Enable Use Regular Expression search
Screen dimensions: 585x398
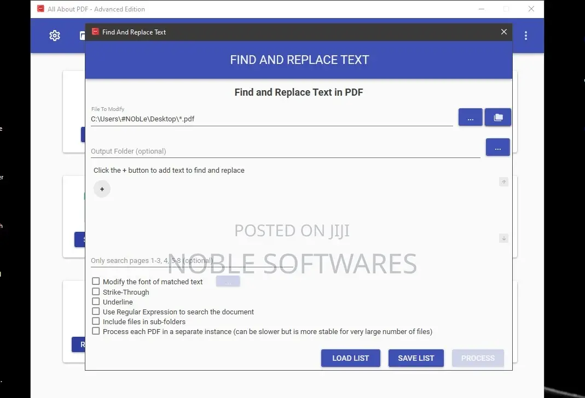coord(96,311)
